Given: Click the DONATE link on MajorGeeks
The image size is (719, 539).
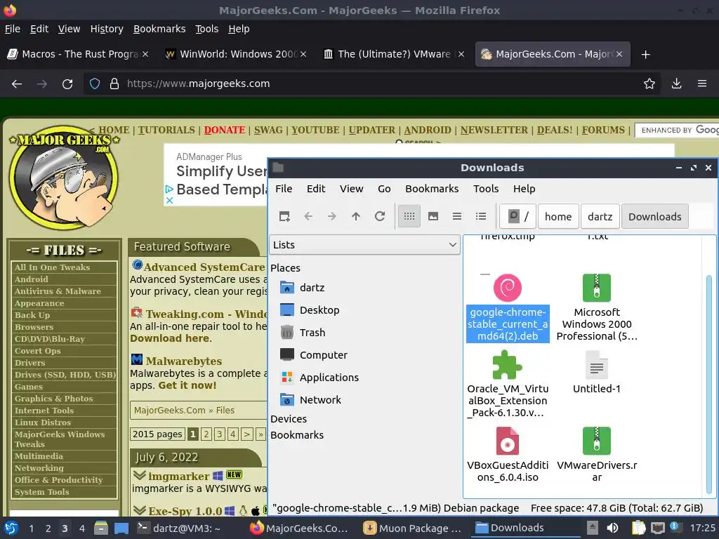Looking at the screenshot, I should (x=224, y=130).
